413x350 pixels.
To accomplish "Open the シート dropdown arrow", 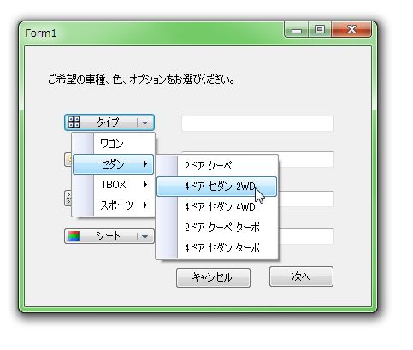I will [x=145, y=236].
